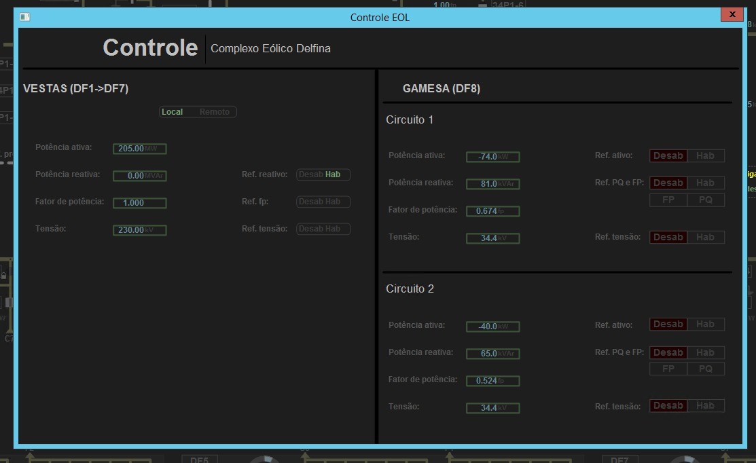Click Hab for Circuito 2 Ref. ativo

705,325
